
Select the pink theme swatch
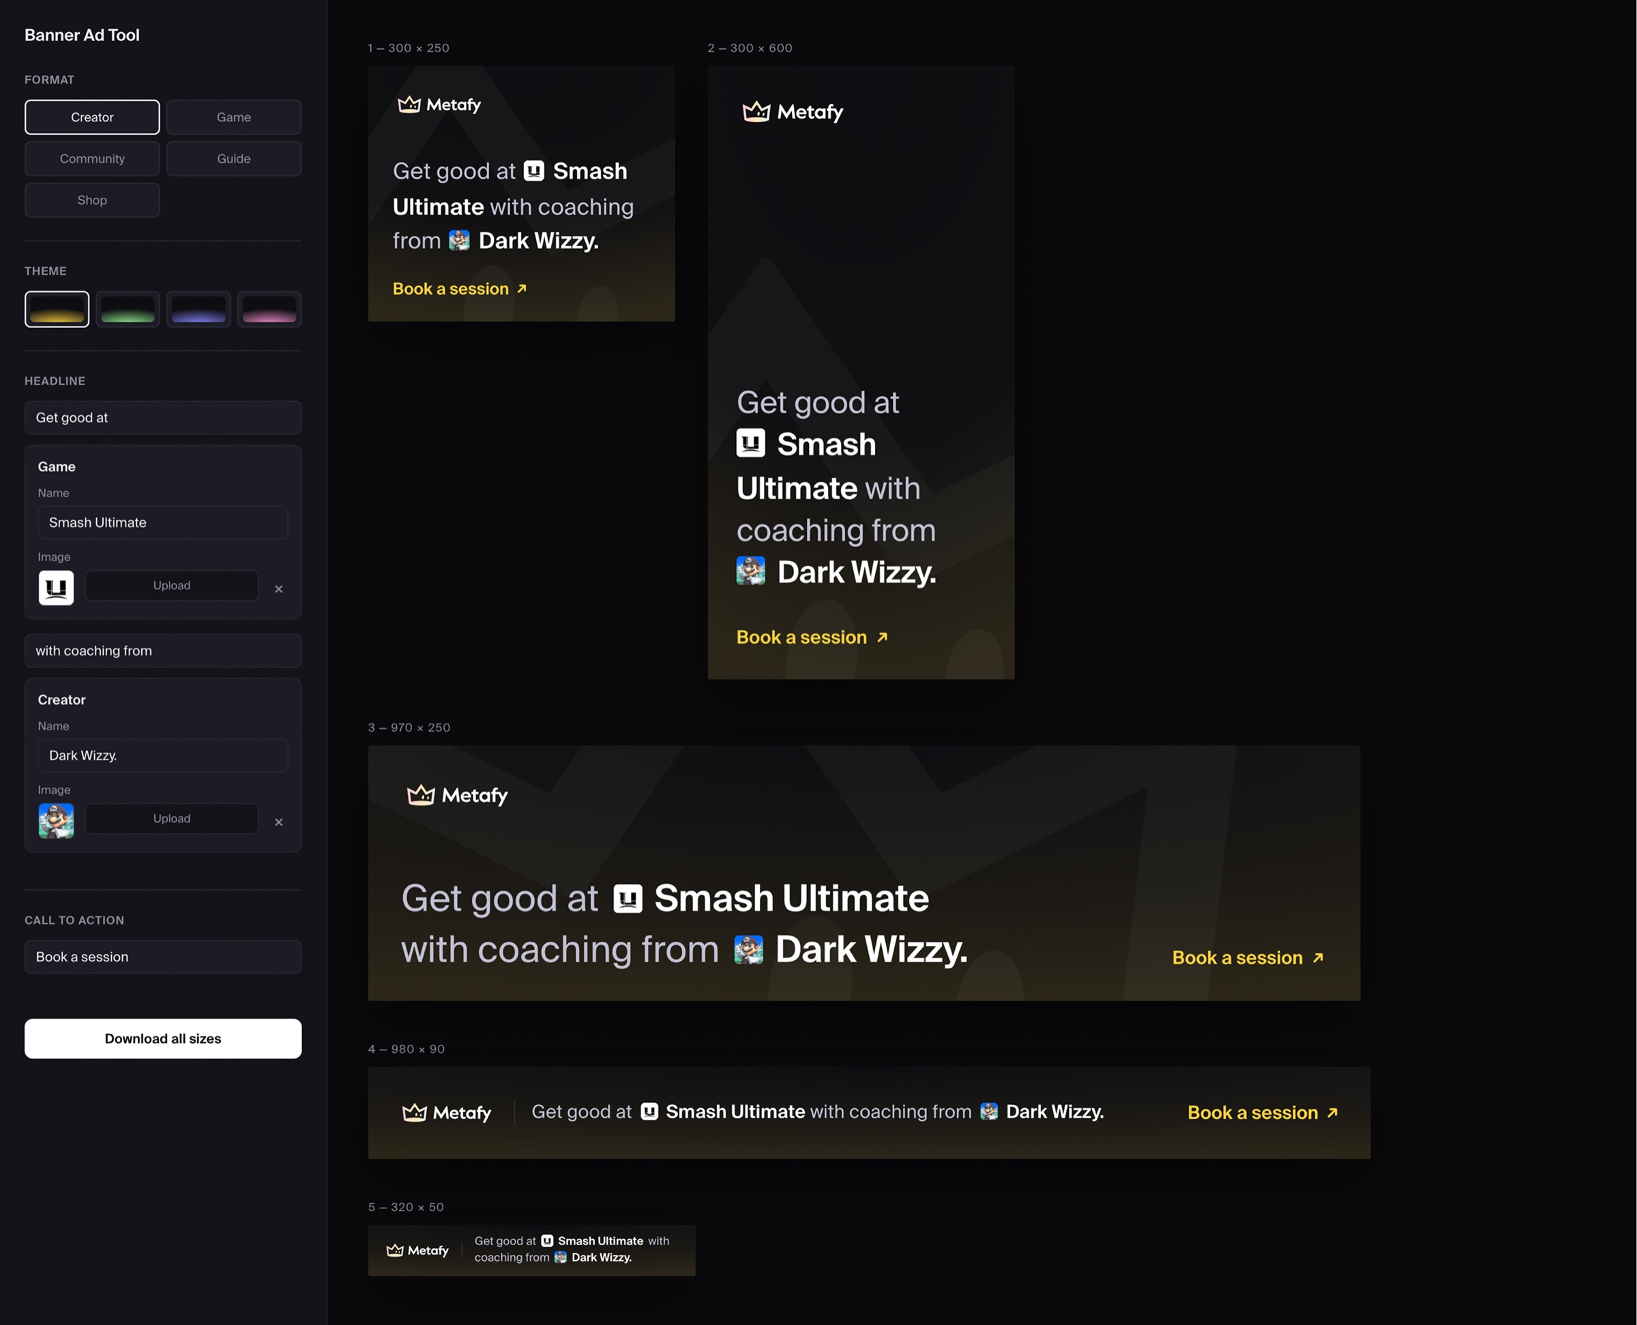click(269, 309)
